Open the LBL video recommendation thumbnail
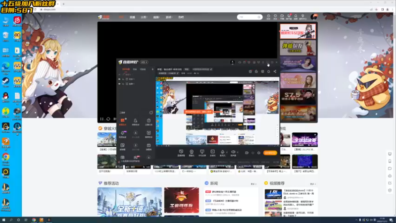Screen dimensions: 396x223 point(273,194)
